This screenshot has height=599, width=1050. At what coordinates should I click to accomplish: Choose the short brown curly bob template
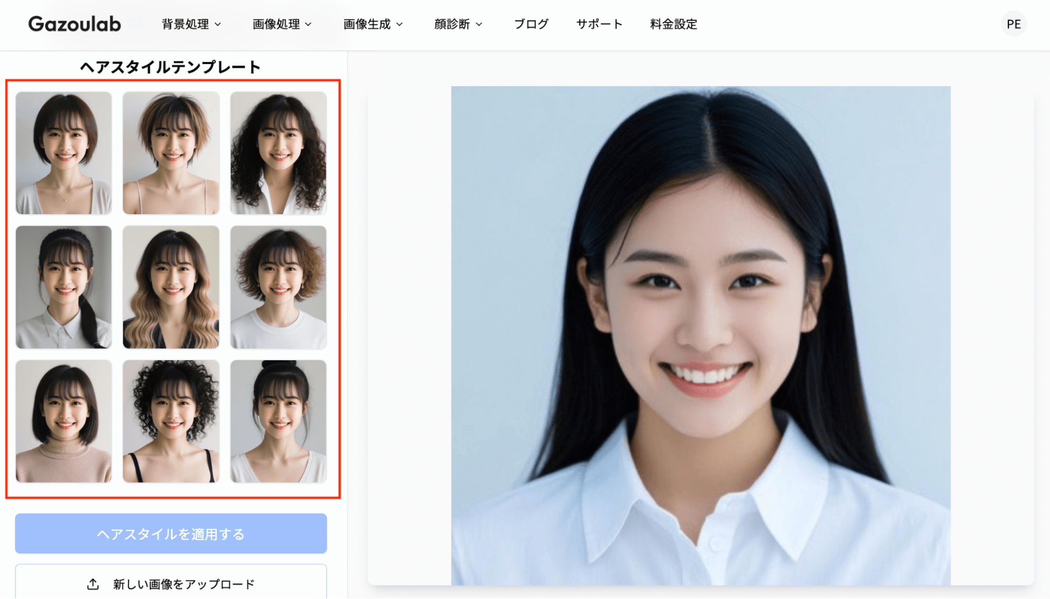[278, 287]
